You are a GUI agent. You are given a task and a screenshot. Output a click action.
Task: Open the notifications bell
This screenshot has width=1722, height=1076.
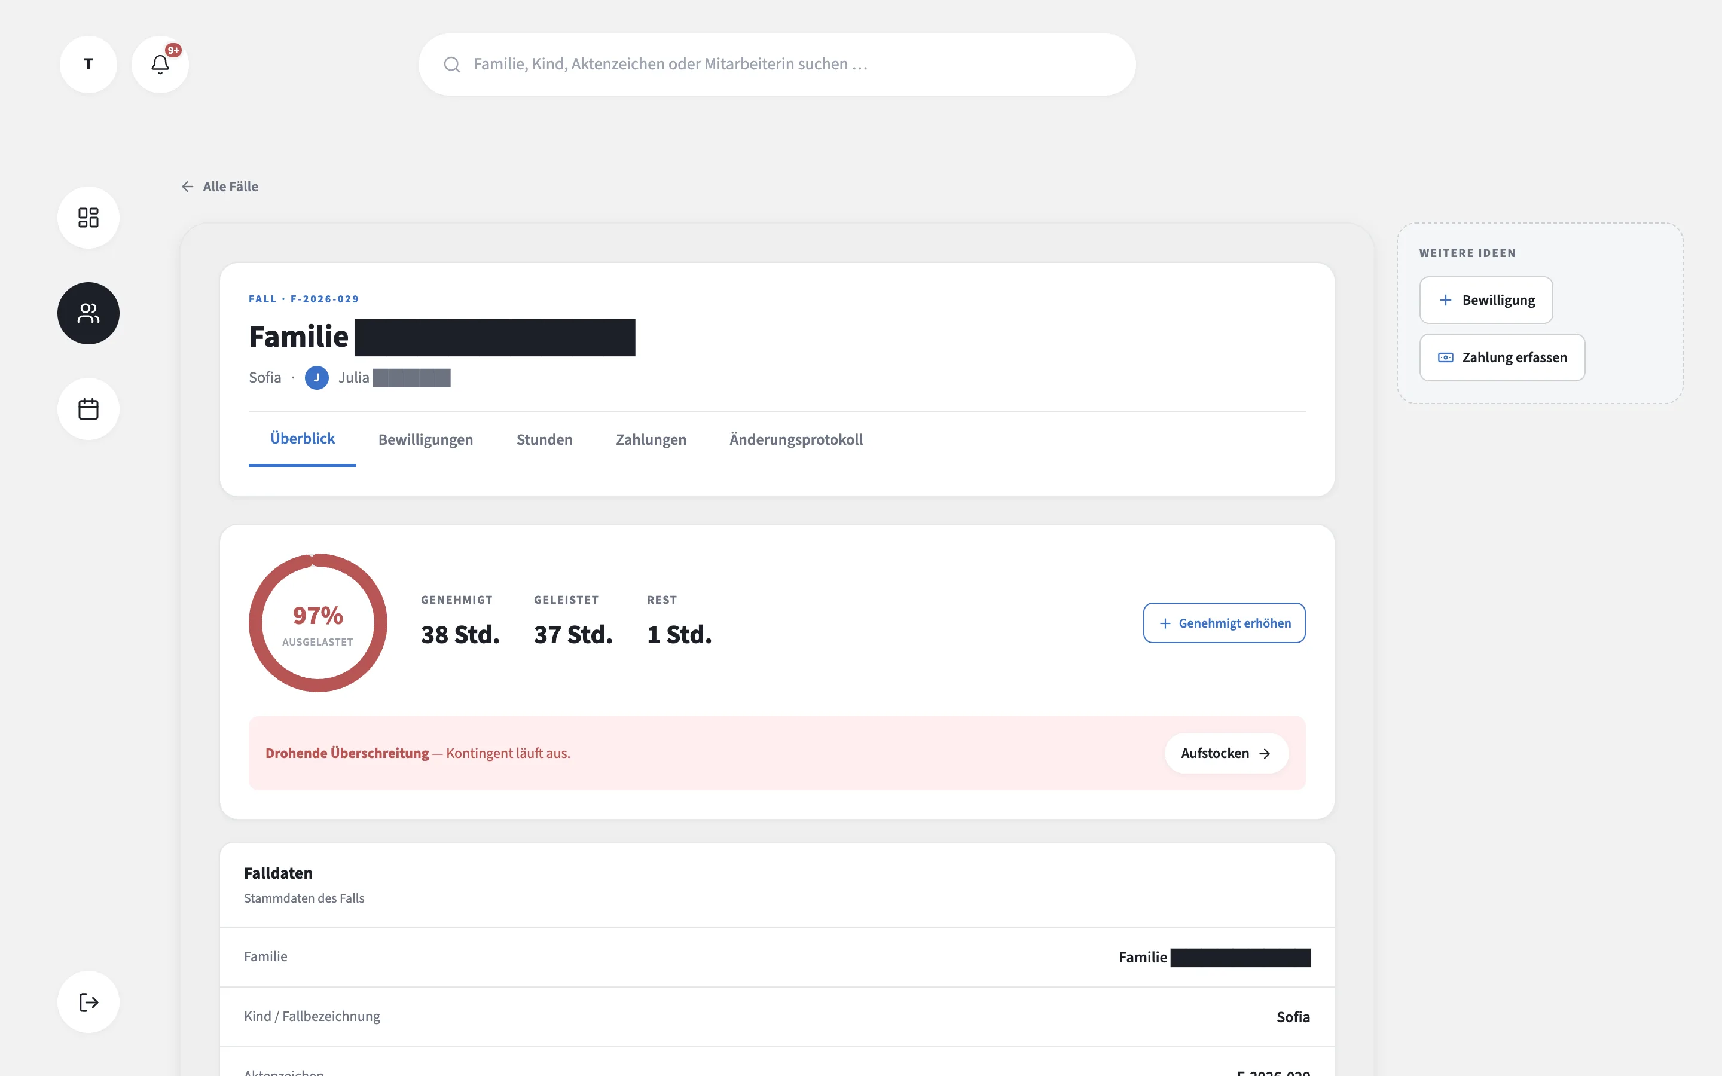pyautogui.click(x=160, y=65)
